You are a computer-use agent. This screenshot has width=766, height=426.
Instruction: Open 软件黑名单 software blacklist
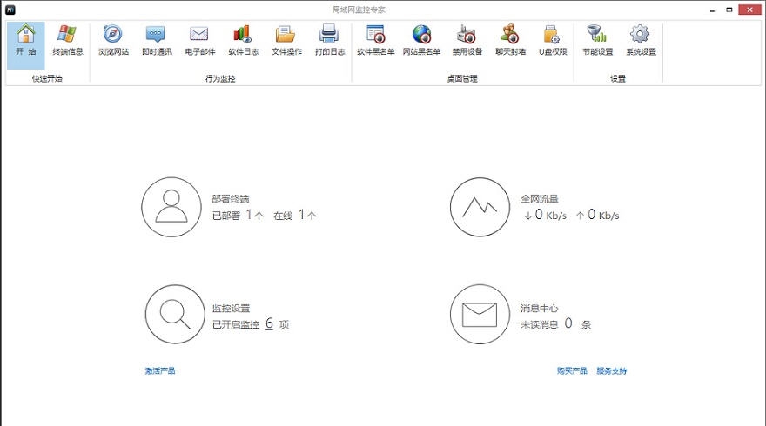[376, 41]
